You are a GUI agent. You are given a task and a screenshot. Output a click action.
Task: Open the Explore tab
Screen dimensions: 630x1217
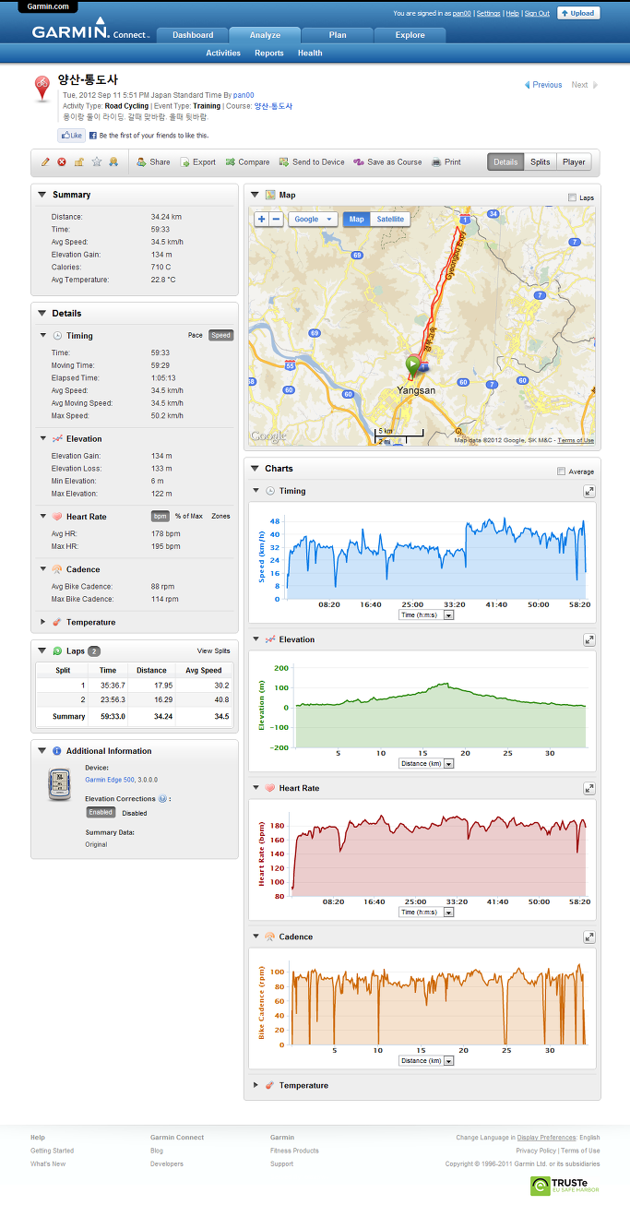pyautogui.click(x=410, y=35)
